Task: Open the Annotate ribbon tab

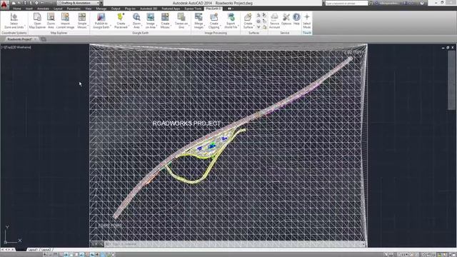Action: pos(43,9)
